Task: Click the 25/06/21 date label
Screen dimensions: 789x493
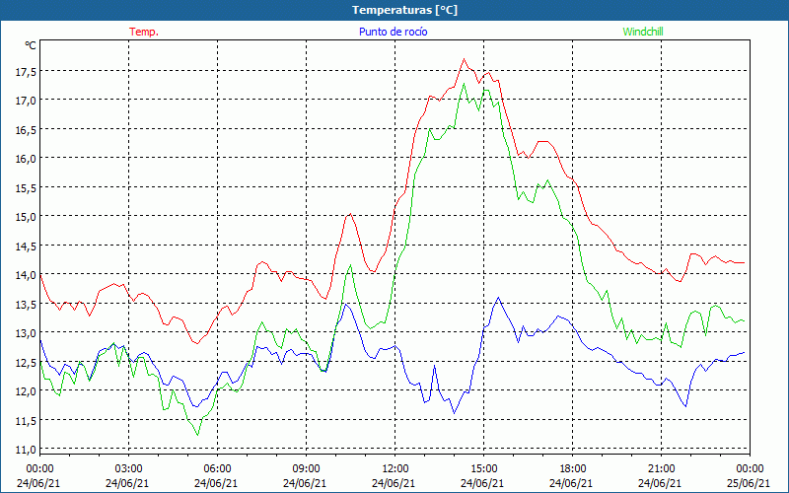Action: tap(750, 483)
